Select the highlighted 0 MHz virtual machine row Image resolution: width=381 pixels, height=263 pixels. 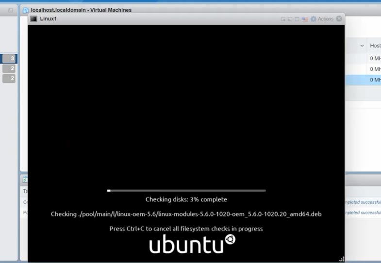pyautogui.click(x=363, y=80)
